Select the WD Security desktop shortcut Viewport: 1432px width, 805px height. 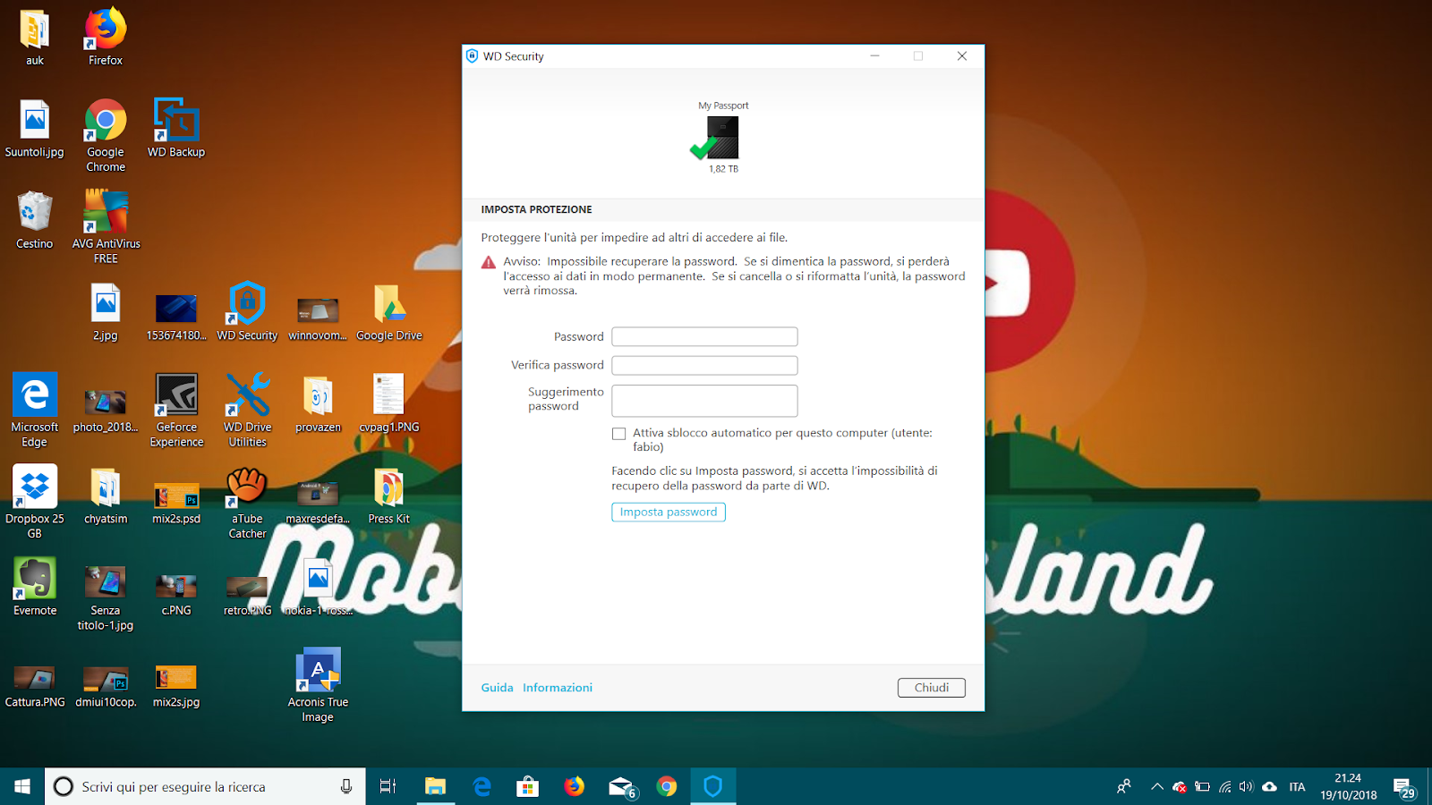247,311
